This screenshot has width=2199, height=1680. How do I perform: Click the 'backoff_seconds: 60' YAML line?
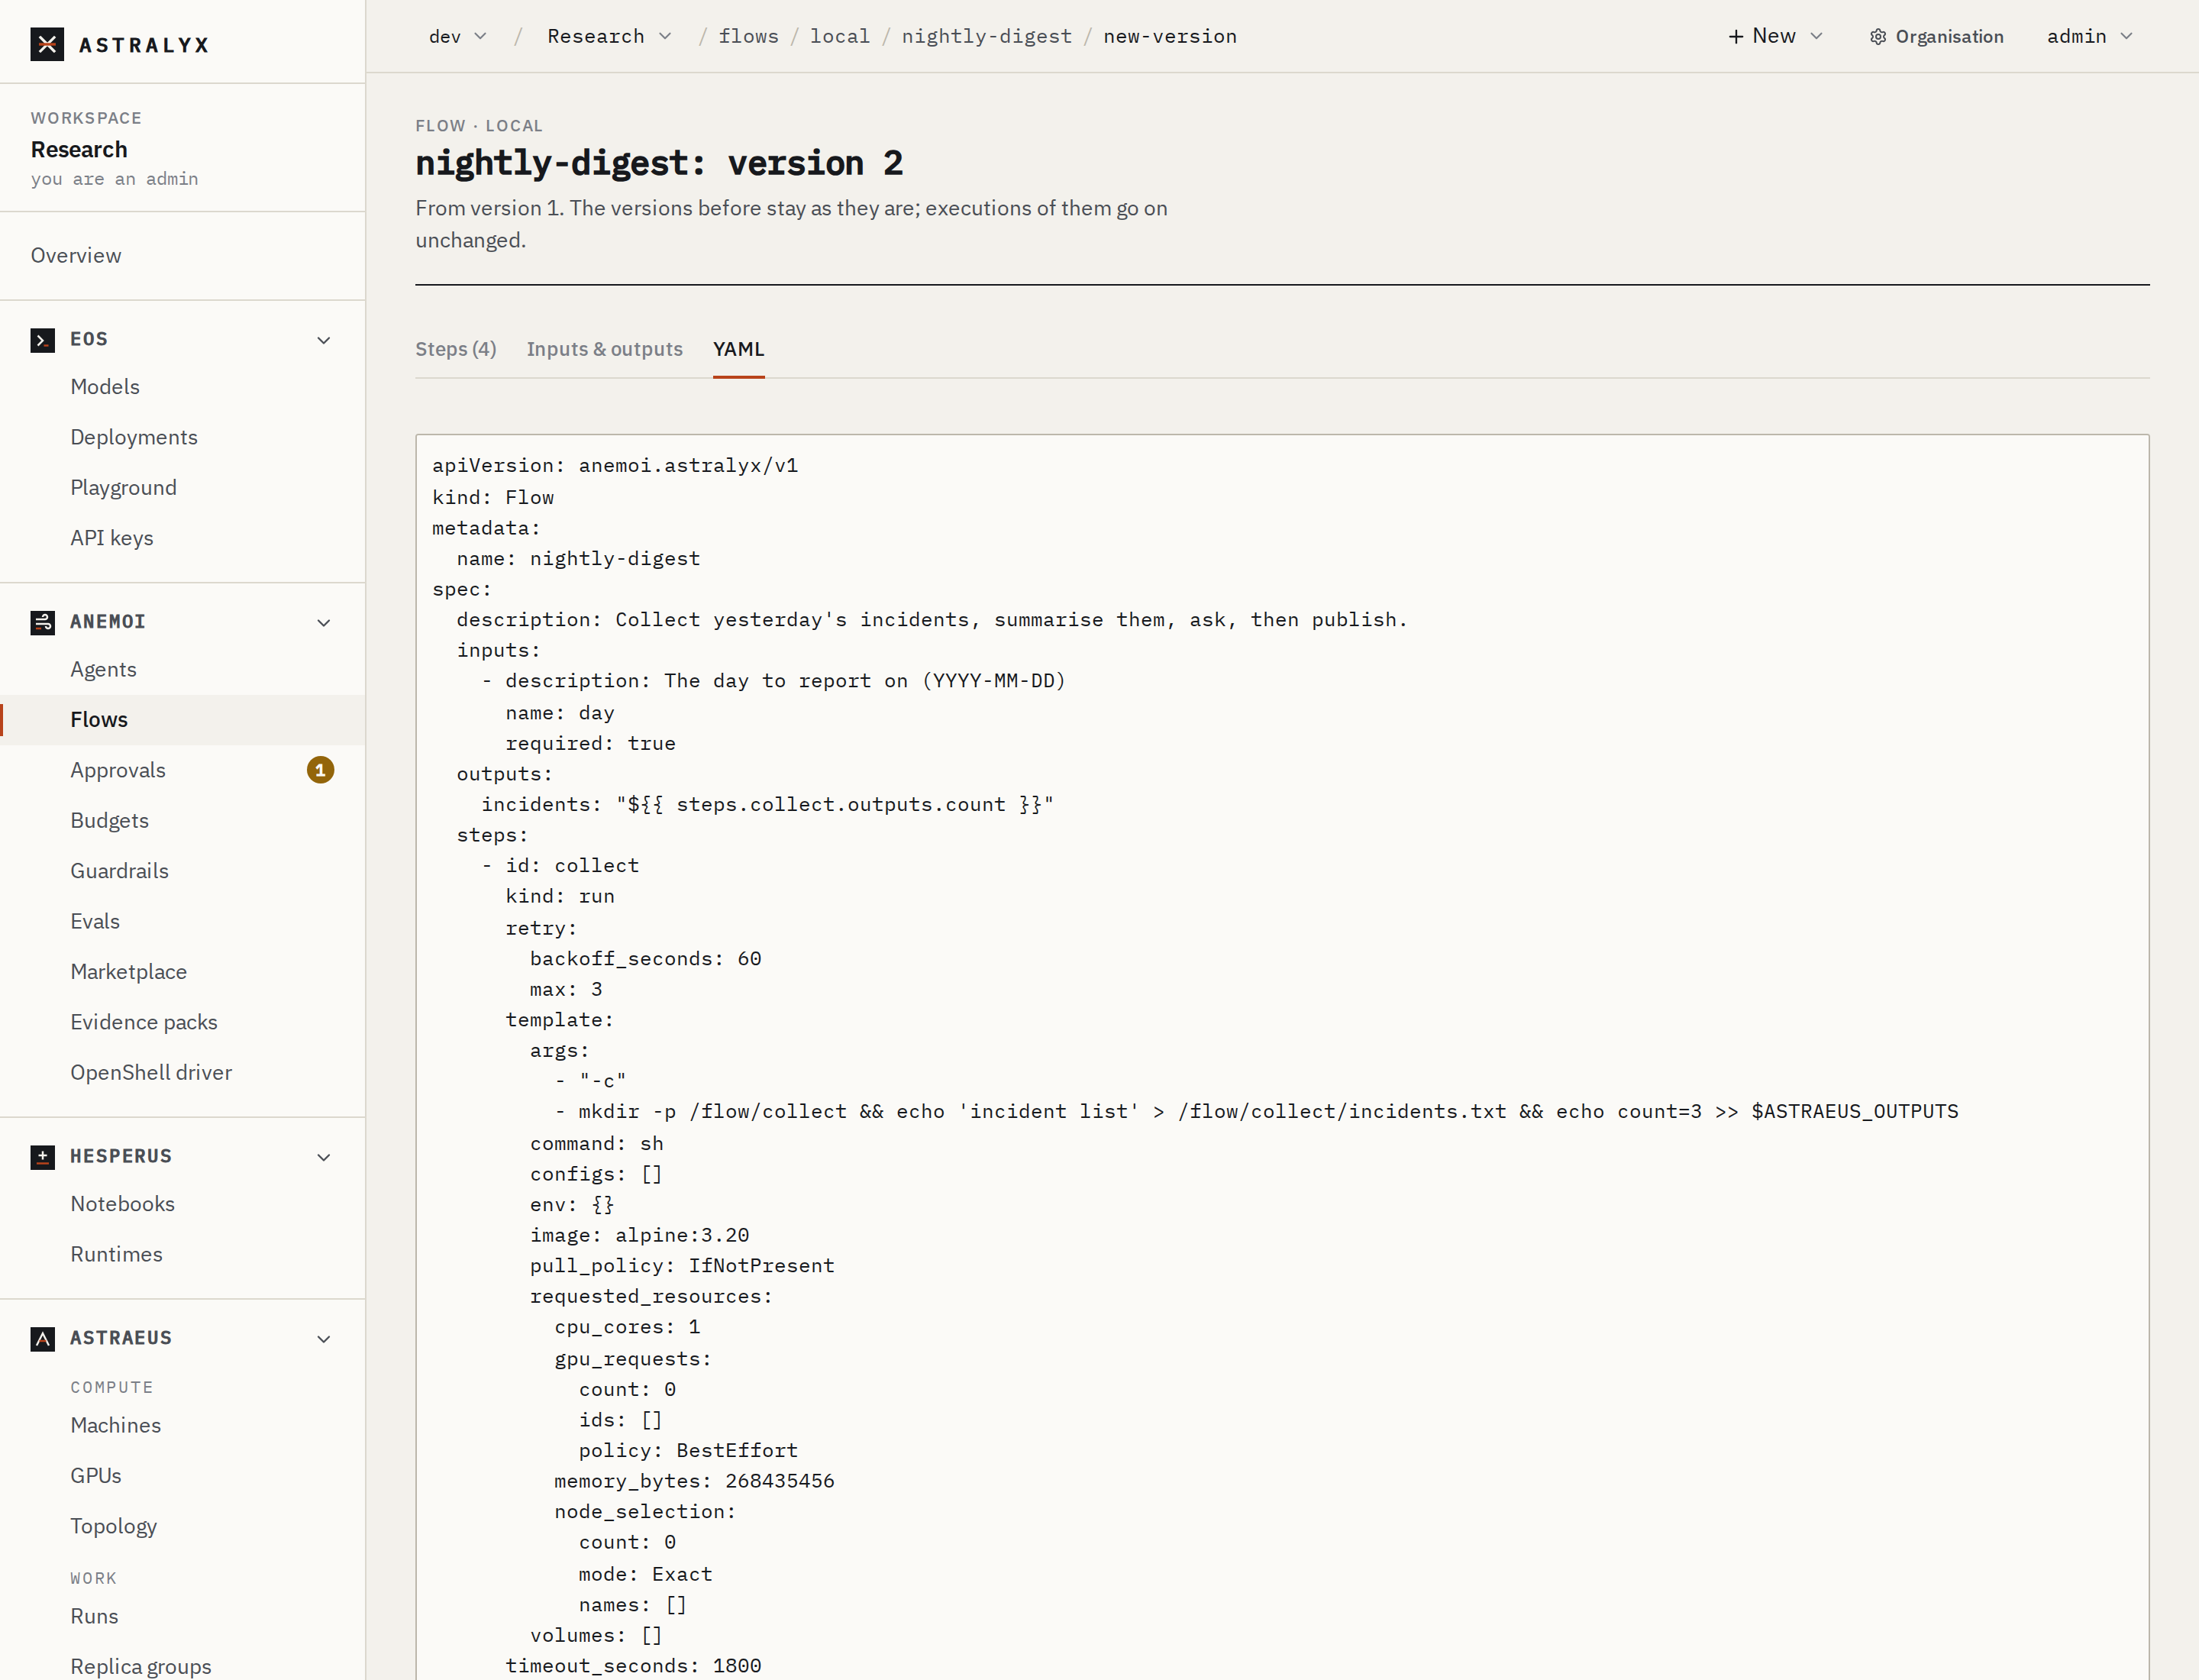pos(646,959)
